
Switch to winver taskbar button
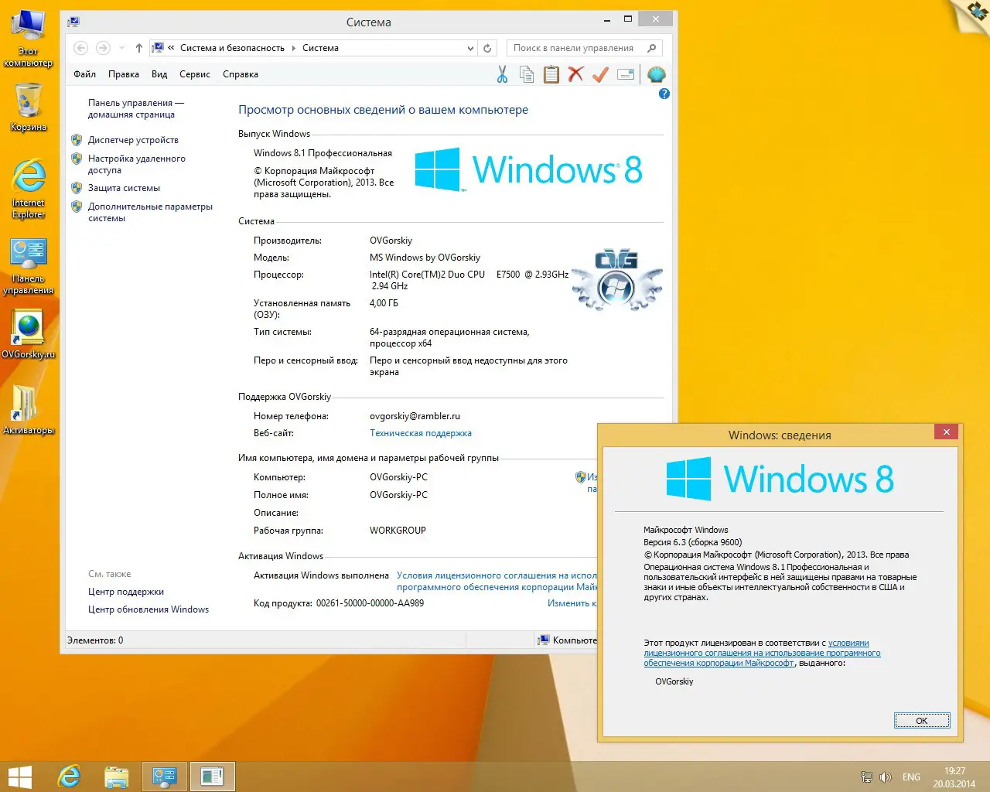[x=212, y=777]
